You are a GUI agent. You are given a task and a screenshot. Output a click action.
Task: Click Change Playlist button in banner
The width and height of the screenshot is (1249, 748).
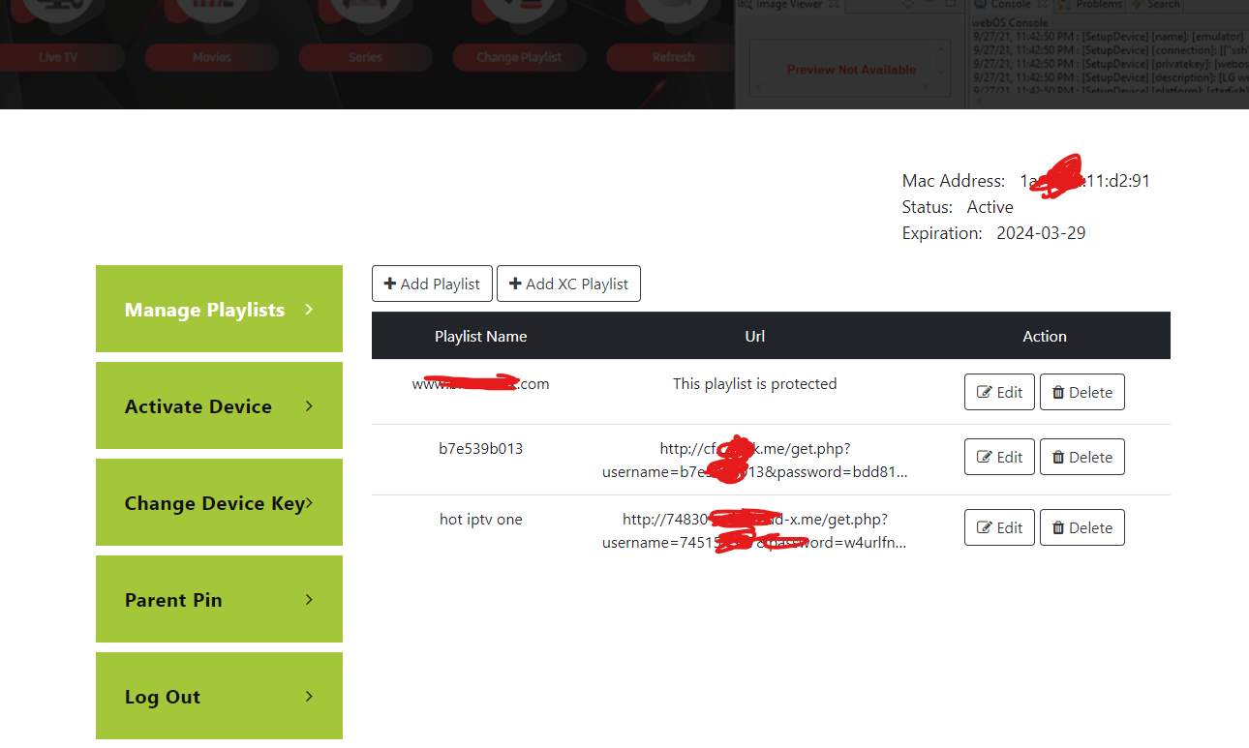519,57
